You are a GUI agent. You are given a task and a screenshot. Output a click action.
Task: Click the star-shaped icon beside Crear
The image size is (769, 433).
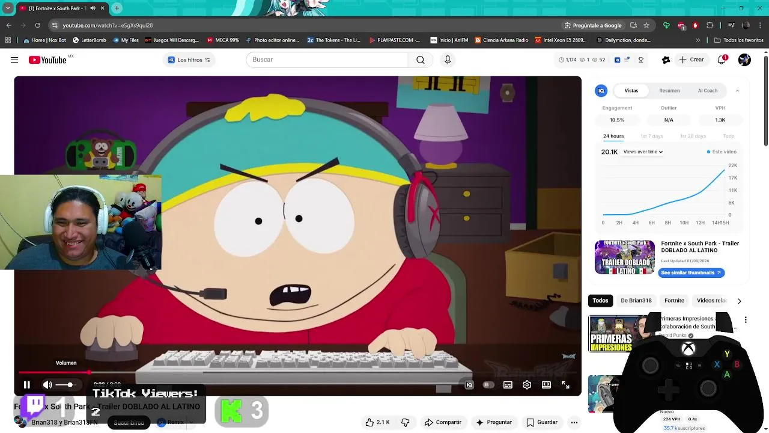click(x=666, y=60)
